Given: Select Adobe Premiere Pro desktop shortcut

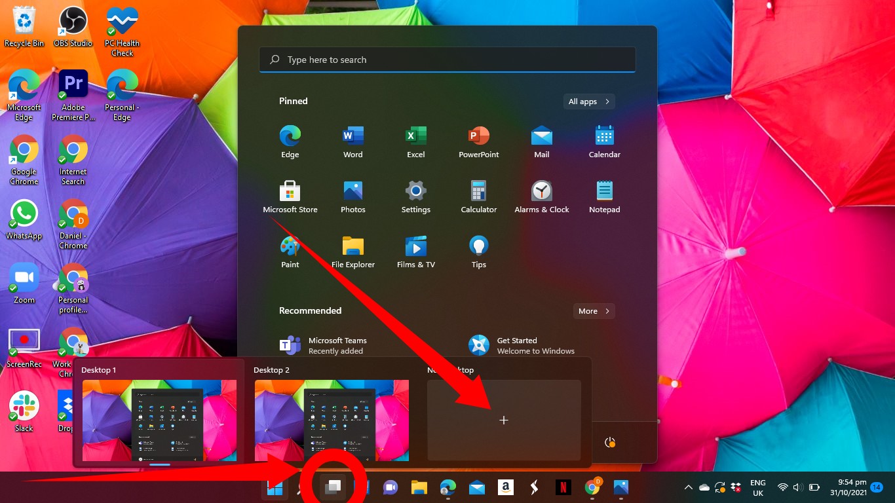Looking at the screenshot, I should point(73,96).
